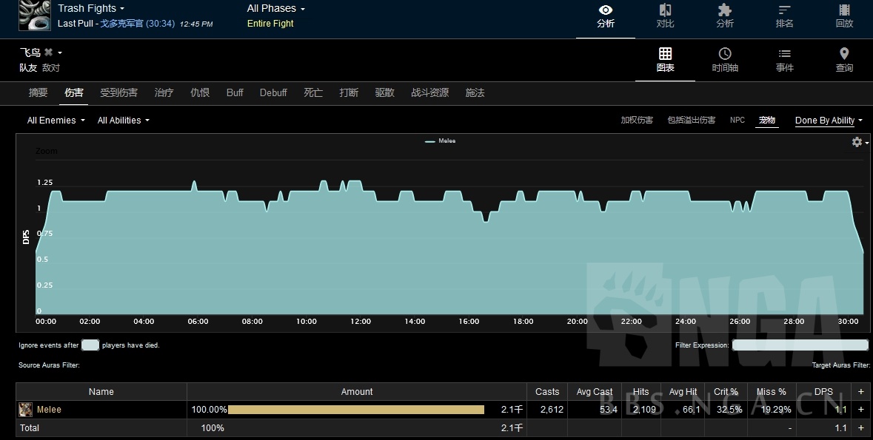Select the Debuff tab
873x440 pixels.
tap(273, 93)
